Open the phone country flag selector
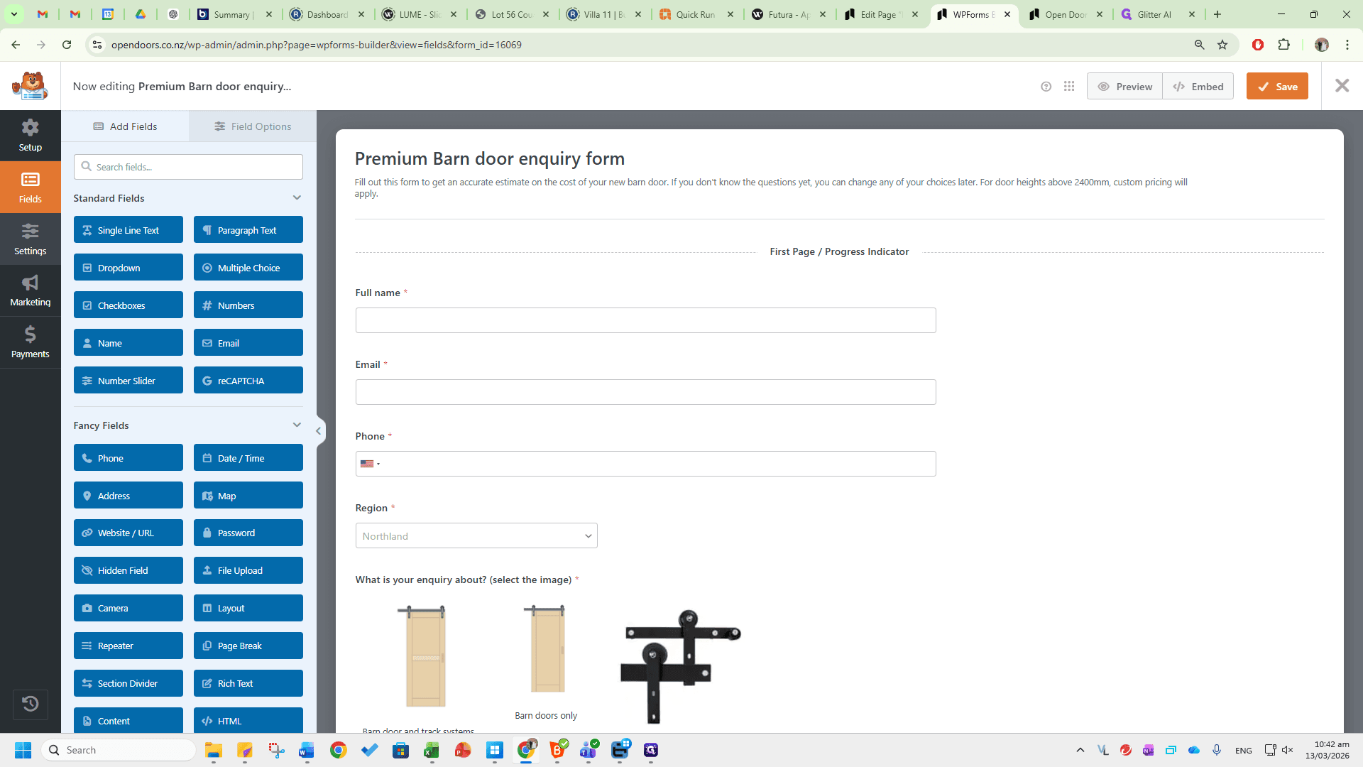Viewport: 1363px width, 767px height. coord(370,464)
